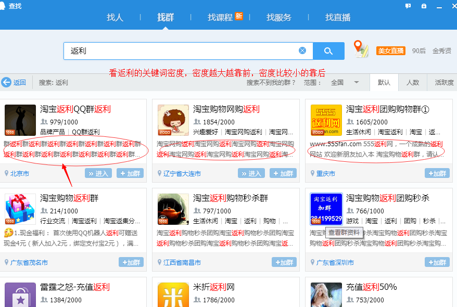Click the 北京市 location link
The width and height of the screenshot is (457, 307).
point(20,174)
